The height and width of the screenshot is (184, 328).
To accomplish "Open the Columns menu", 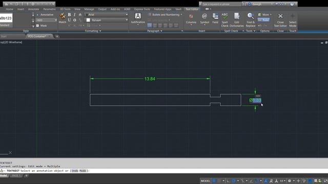I will 191,19.
